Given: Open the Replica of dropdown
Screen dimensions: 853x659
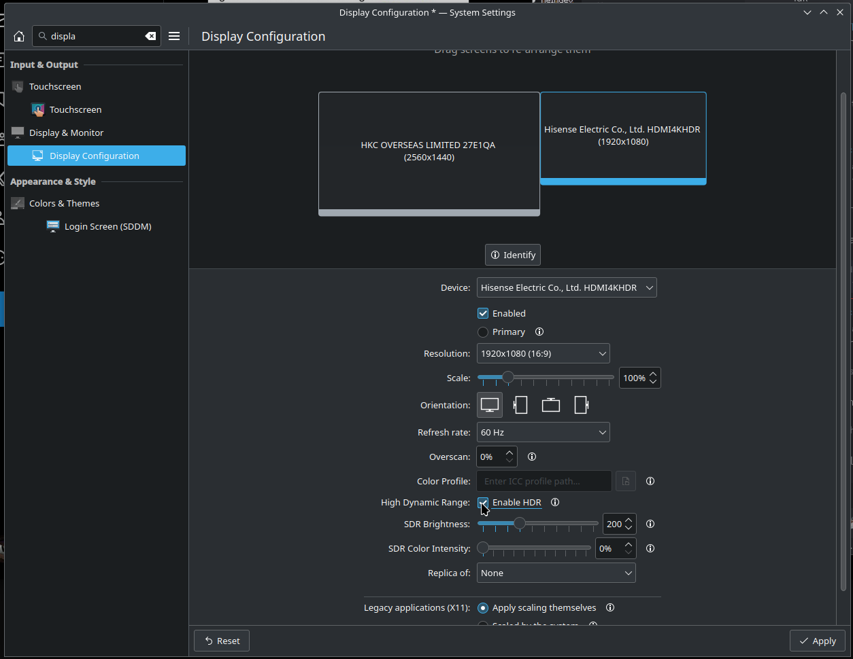Looking at the screenshot, I should (x=556, y=573).
